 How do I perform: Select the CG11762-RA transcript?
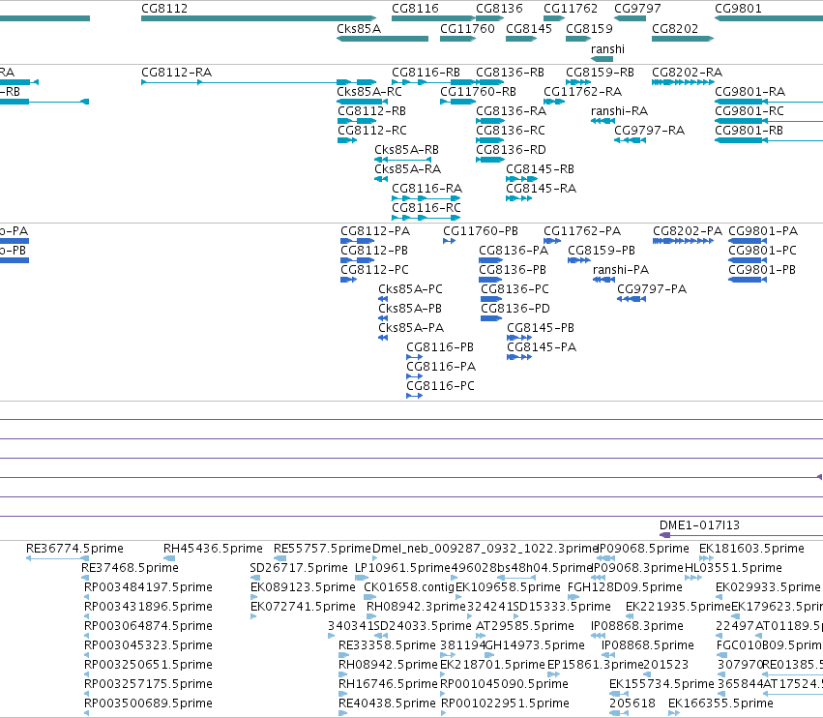click(x=554, y=102)
